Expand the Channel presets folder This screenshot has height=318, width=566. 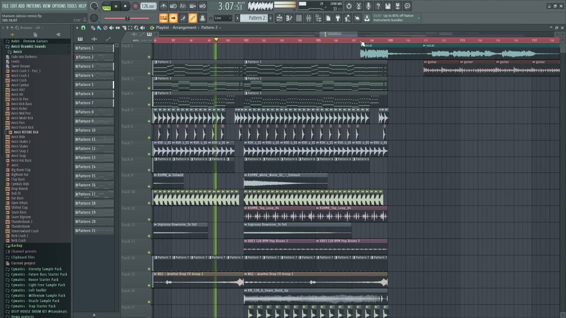(24, 251)
